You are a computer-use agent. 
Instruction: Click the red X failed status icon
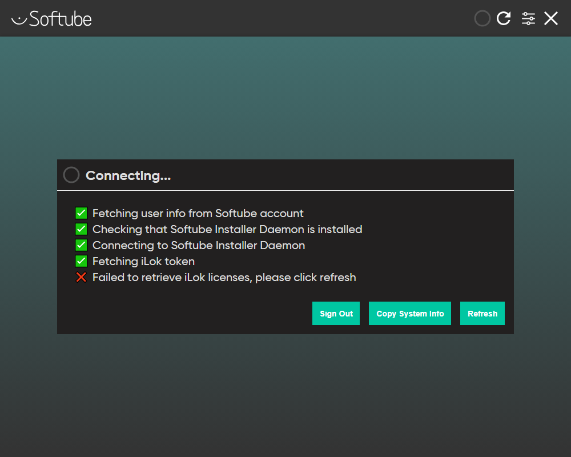click(x=81, y=278)
